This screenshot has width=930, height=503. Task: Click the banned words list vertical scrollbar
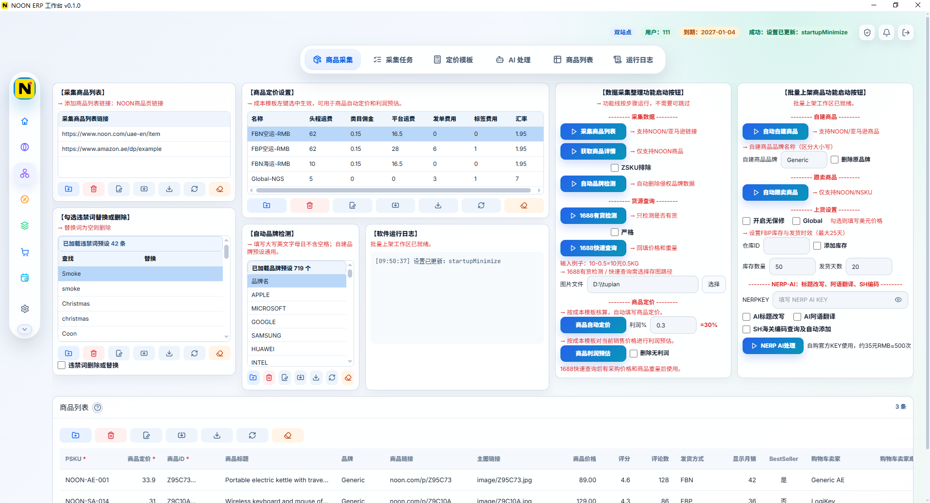click(226, 251)
